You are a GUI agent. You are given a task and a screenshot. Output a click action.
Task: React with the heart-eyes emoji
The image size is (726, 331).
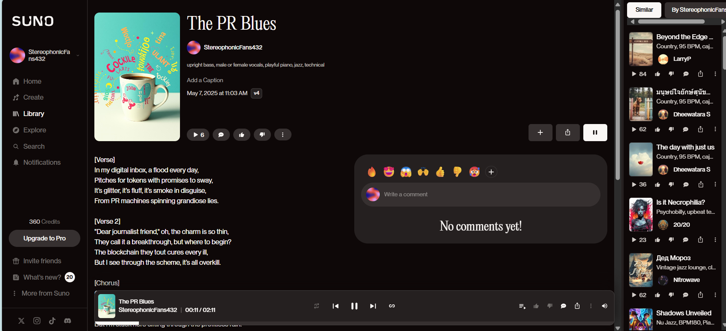(x=389, y=172)
